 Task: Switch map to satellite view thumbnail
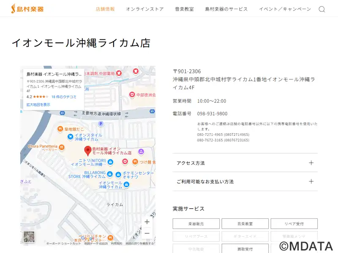point(29,237)
